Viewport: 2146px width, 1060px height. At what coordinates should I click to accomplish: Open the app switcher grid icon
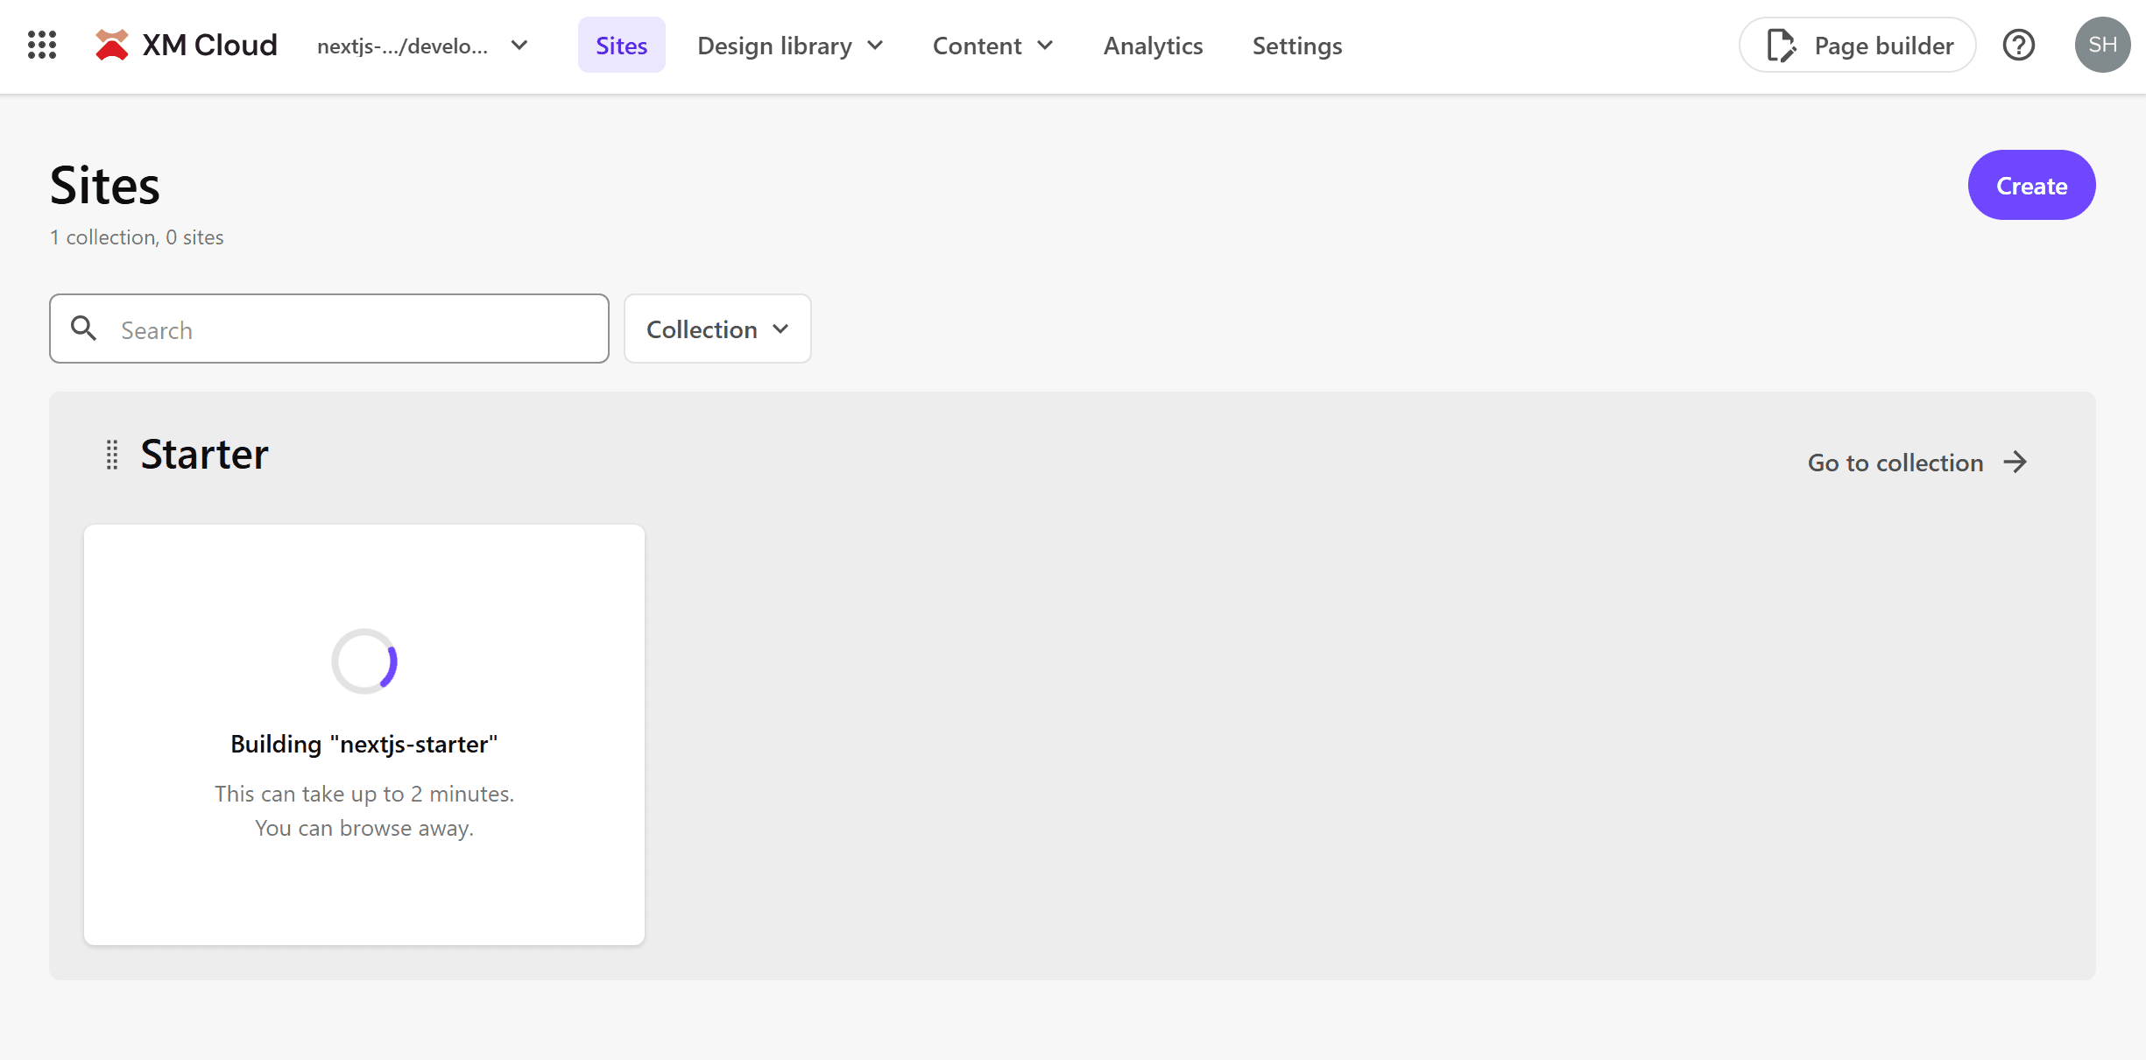[42, 45]
